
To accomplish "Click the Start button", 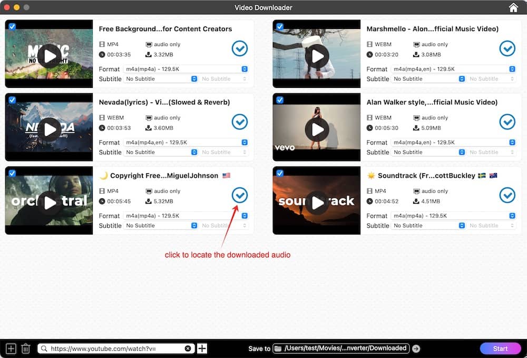I will point(500,348).
